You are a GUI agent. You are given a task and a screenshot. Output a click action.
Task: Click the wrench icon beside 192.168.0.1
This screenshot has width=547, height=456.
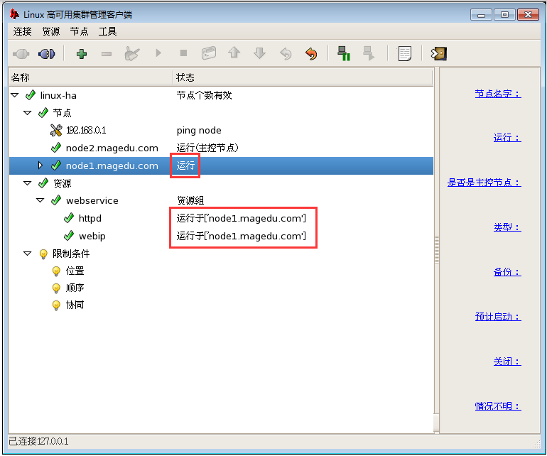pos(56,130)
